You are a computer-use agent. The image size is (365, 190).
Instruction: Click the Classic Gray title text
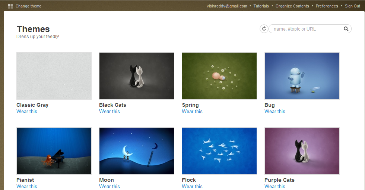click(x=32, y=105)
